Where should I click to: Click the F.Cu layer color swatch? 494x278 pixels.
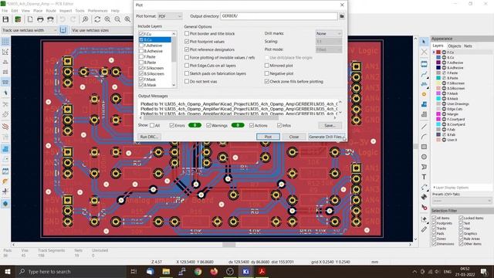(x=438, y=53)
